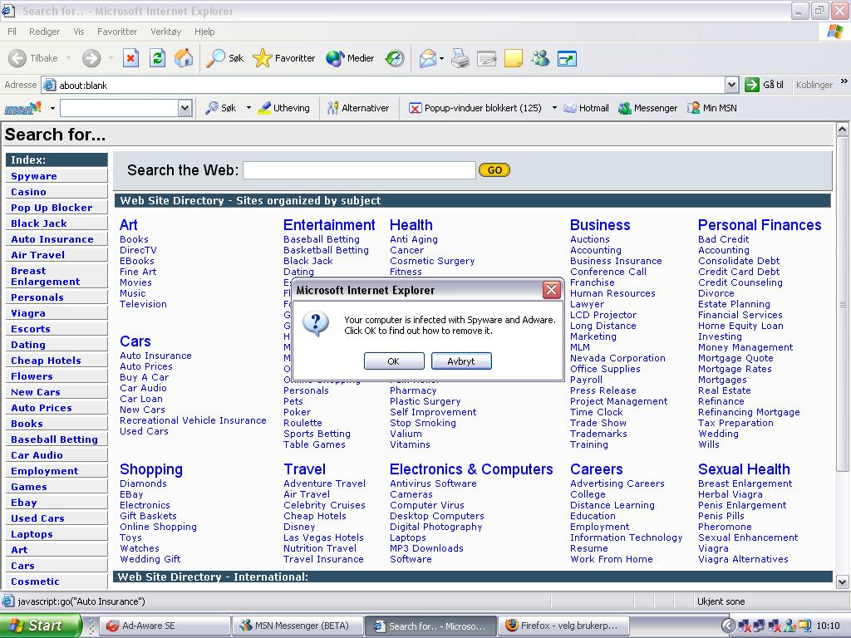851x638 pixels.
Task: Refresh the page with green arrows icon
Action: (x=157, y=58)
